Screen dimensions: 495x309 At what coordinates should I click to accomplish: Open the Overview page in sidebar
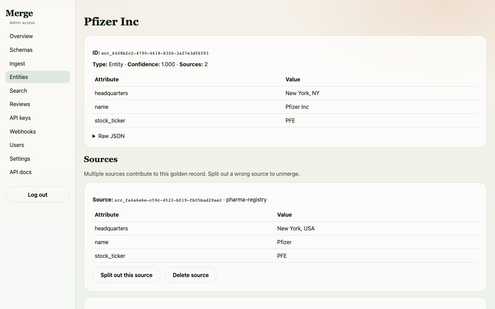pos(37,36)
